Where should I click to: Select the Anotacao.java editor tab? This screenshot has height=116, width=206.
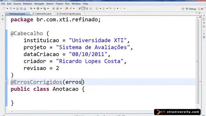(17, 14)
